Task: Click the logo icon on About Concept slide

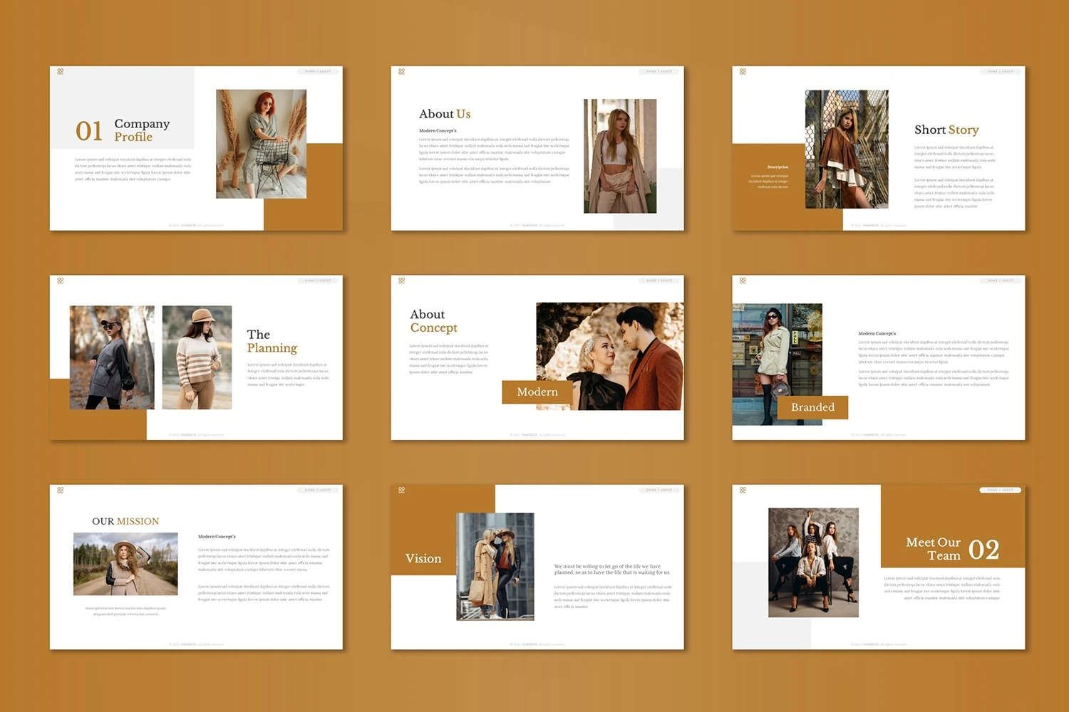Action: click(402, 281)
